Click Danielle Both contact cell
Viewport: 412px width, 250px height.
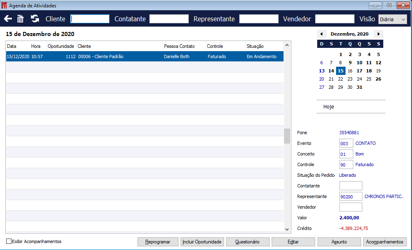point(176,56)
